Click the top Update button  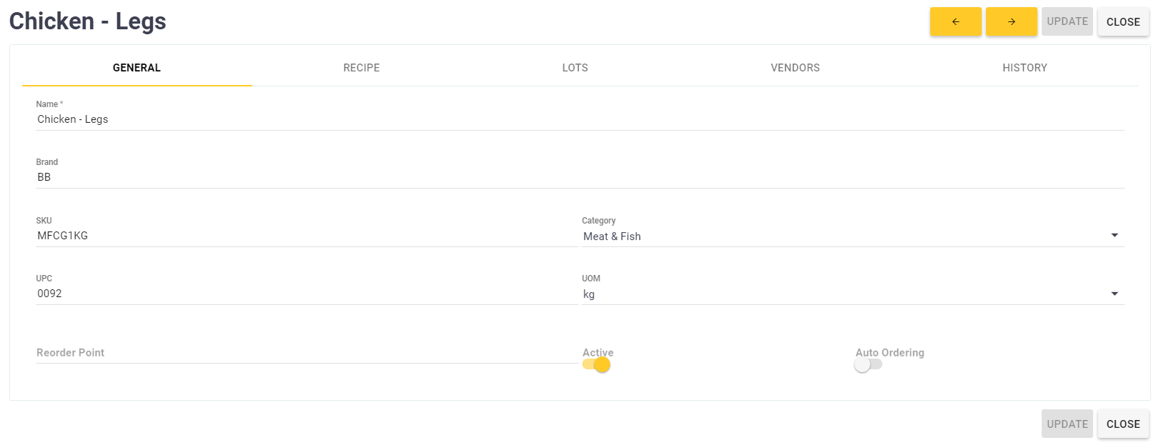[x=1067, y=21]
